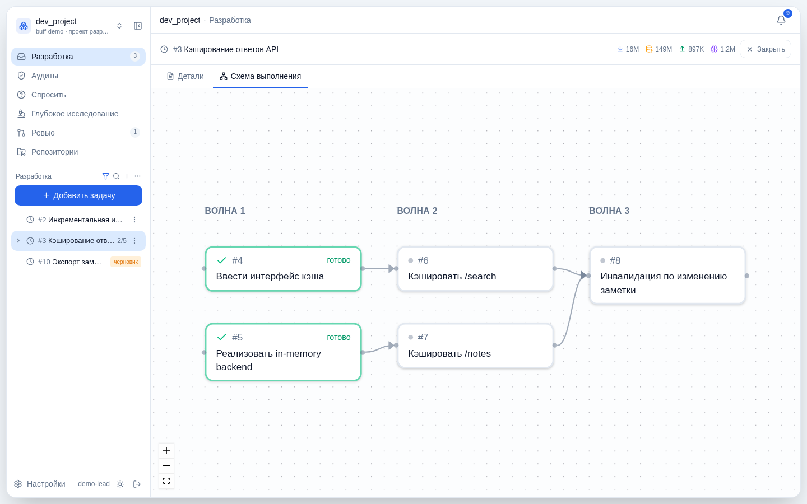Image resolution: width=807 pixels, height=504 pixels.
Task: Click Закрыть button
Action: [766, 49]
